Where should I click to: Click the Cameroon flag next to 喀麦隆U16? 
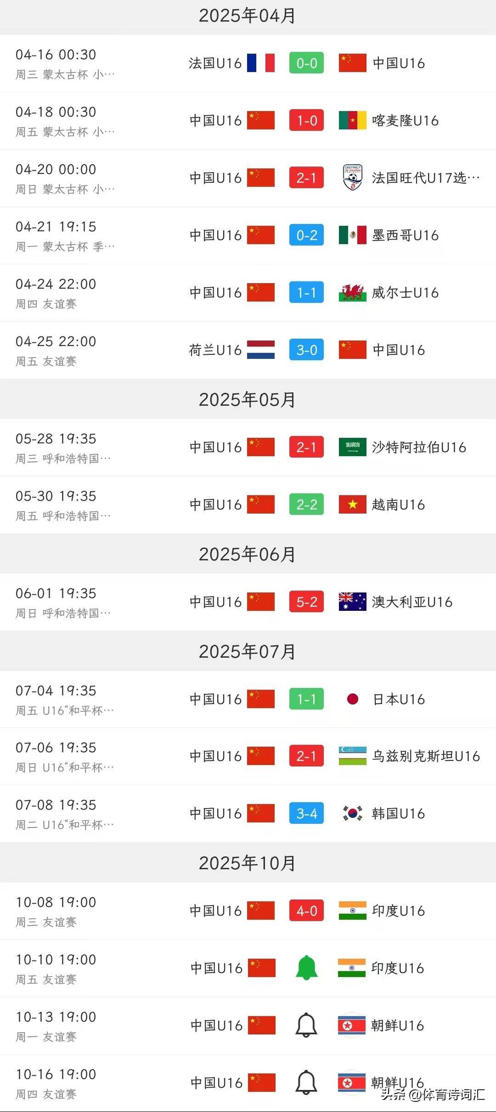tap(352, 120)
